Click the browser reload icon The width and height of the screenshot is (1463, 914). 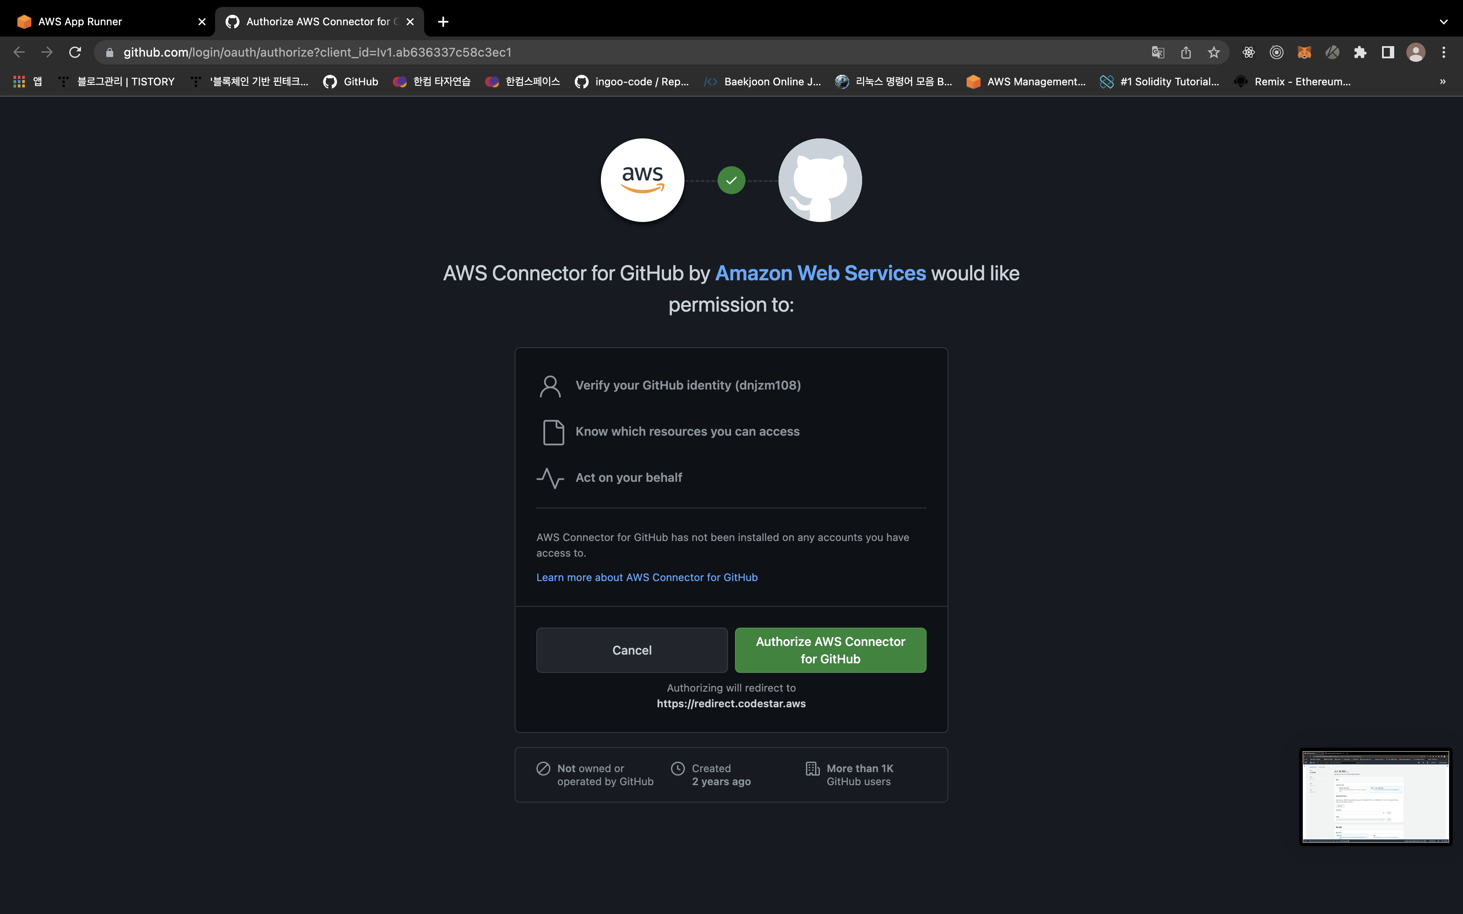pos(75,53)
